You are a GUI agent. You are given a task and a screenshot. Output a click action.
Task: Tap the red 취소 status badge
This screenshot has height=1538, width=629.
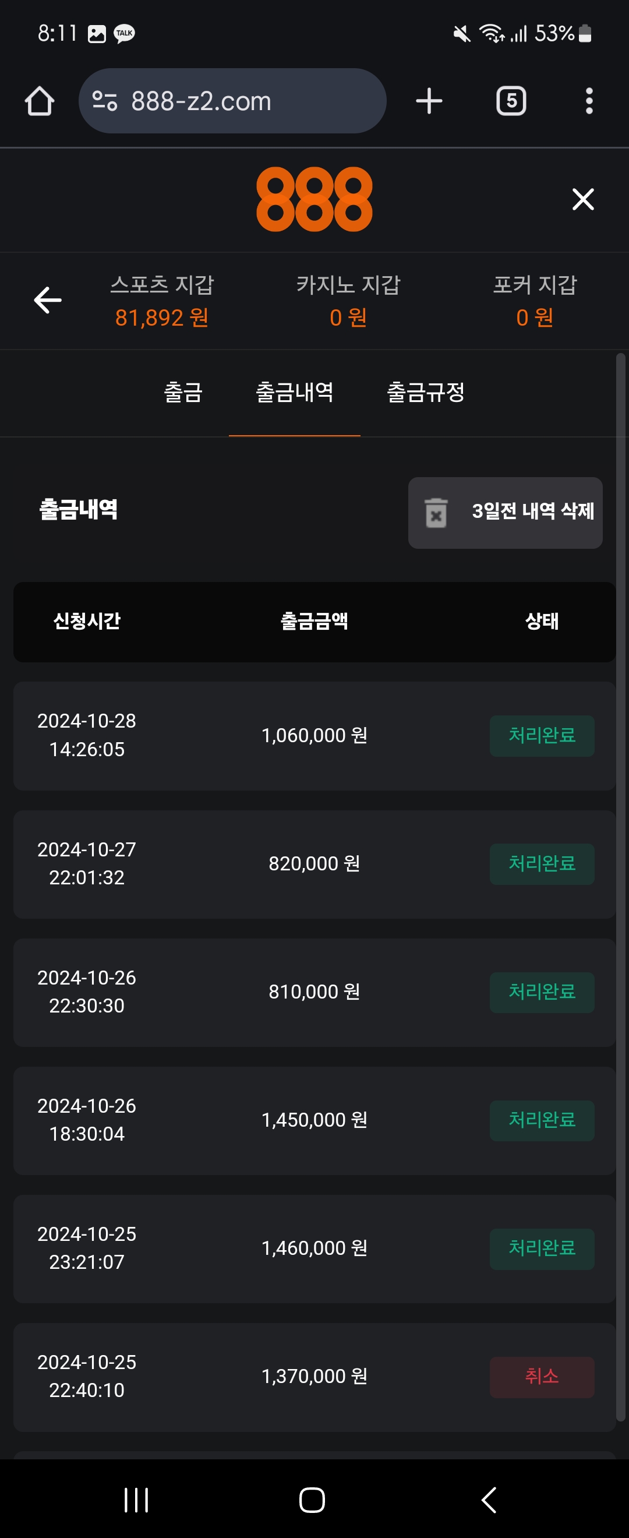[x=541, y=1377]
